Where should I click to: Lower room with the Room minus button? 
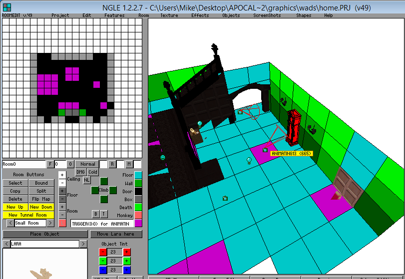tap(62, 215)
